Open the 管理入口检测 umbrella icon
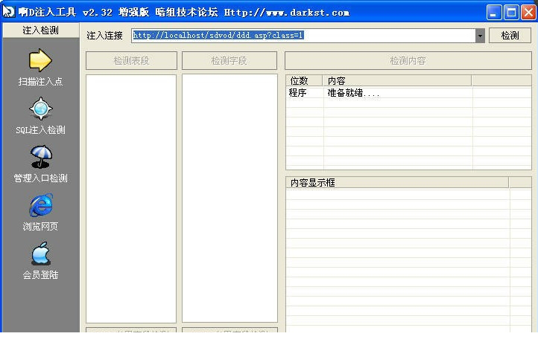Screen dimensions: 538x345 coord(41,157)
